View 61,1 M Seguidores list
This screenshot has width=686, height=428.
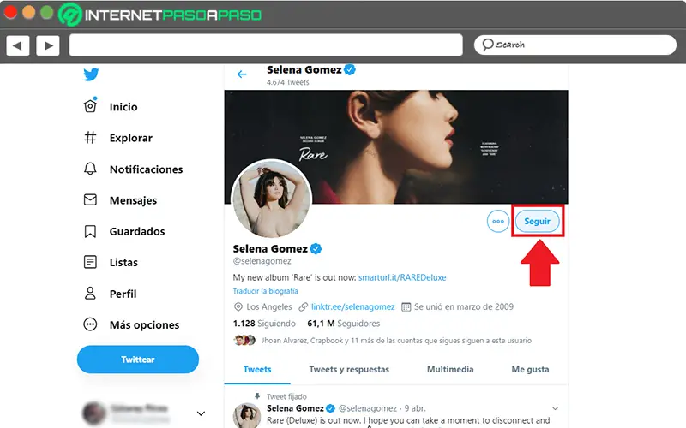(344, 324)
